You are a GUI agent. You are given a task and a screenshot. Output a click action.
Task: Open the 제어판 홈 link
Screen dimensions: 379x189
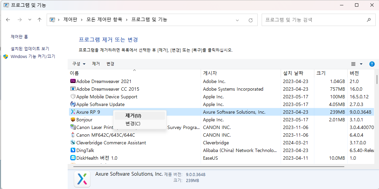(x=19, y=37)
